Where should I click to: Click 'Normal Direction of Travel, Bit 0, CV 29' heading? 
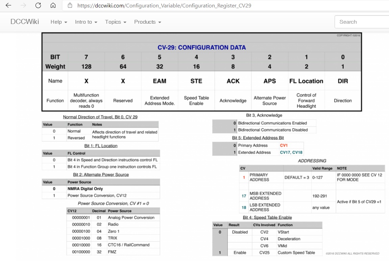click(x=100, y=117)
